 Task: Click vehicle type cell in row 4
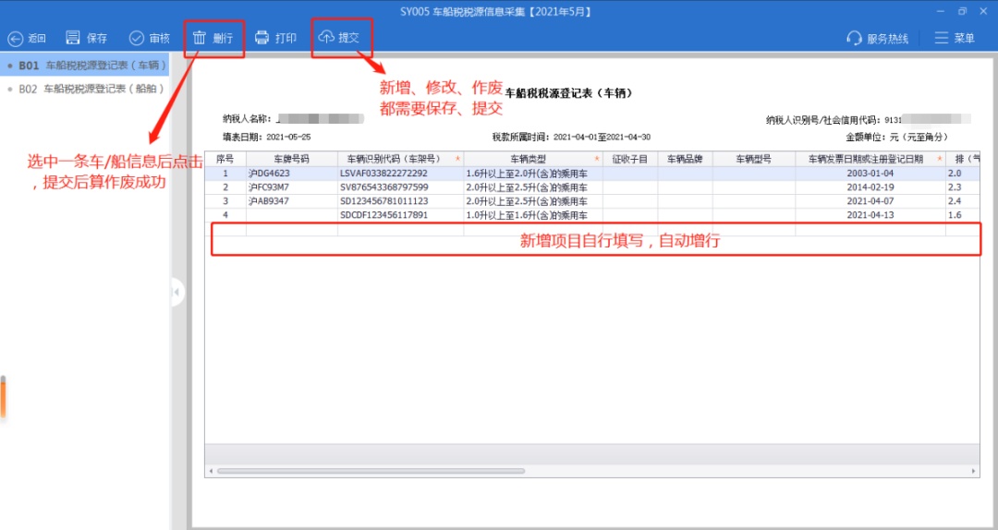527,215
